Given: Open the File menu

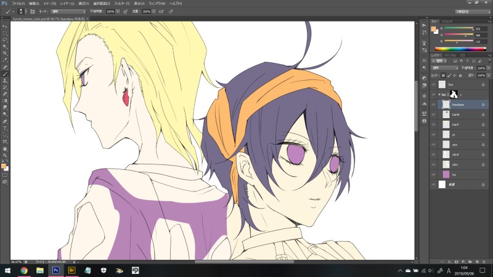Looking at the screenshot, I should (18, 4).
